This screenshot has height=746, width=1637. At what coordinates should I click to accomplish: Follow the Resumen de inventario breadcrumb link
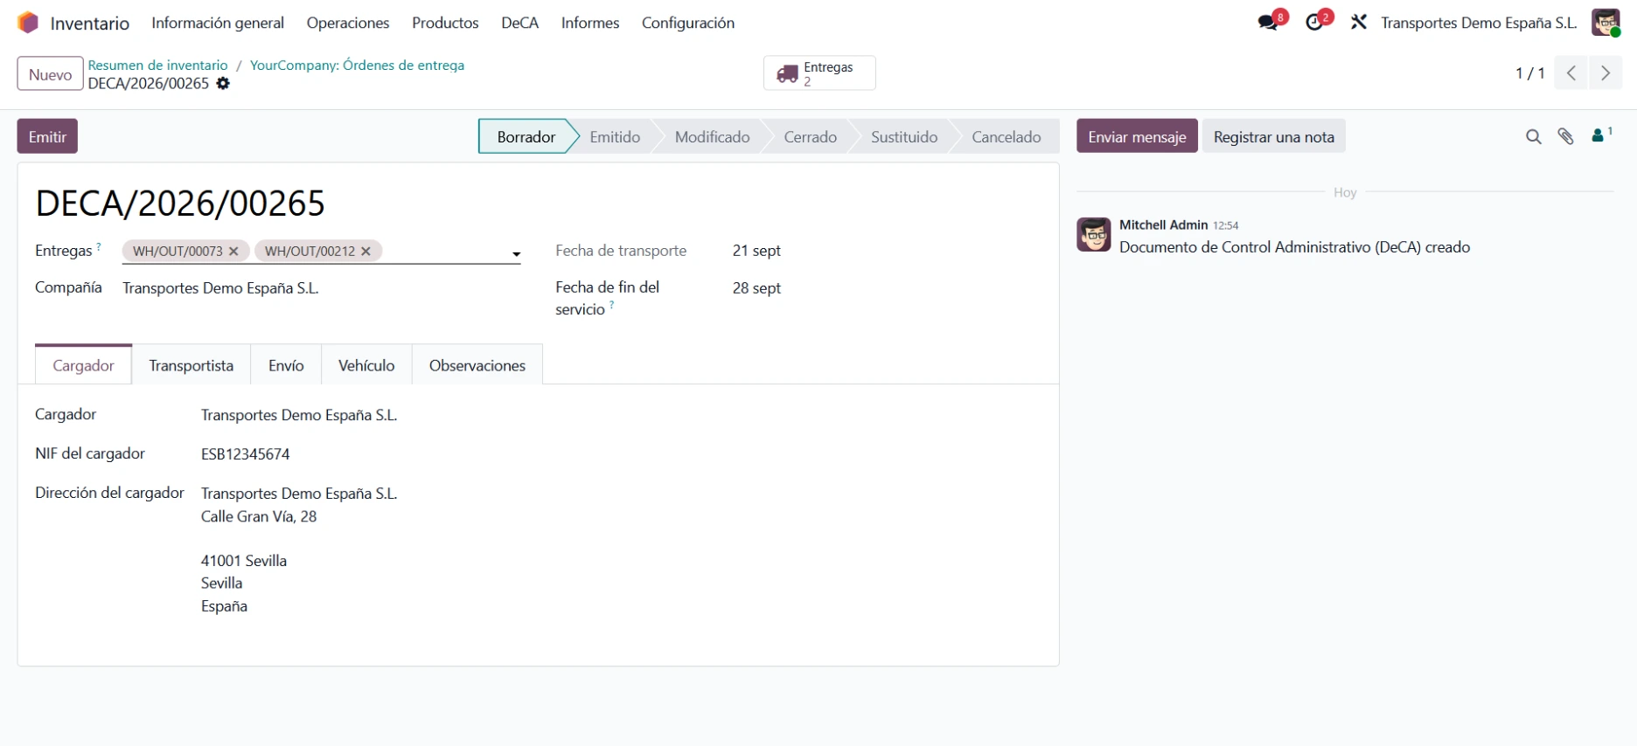click(157, 66)
